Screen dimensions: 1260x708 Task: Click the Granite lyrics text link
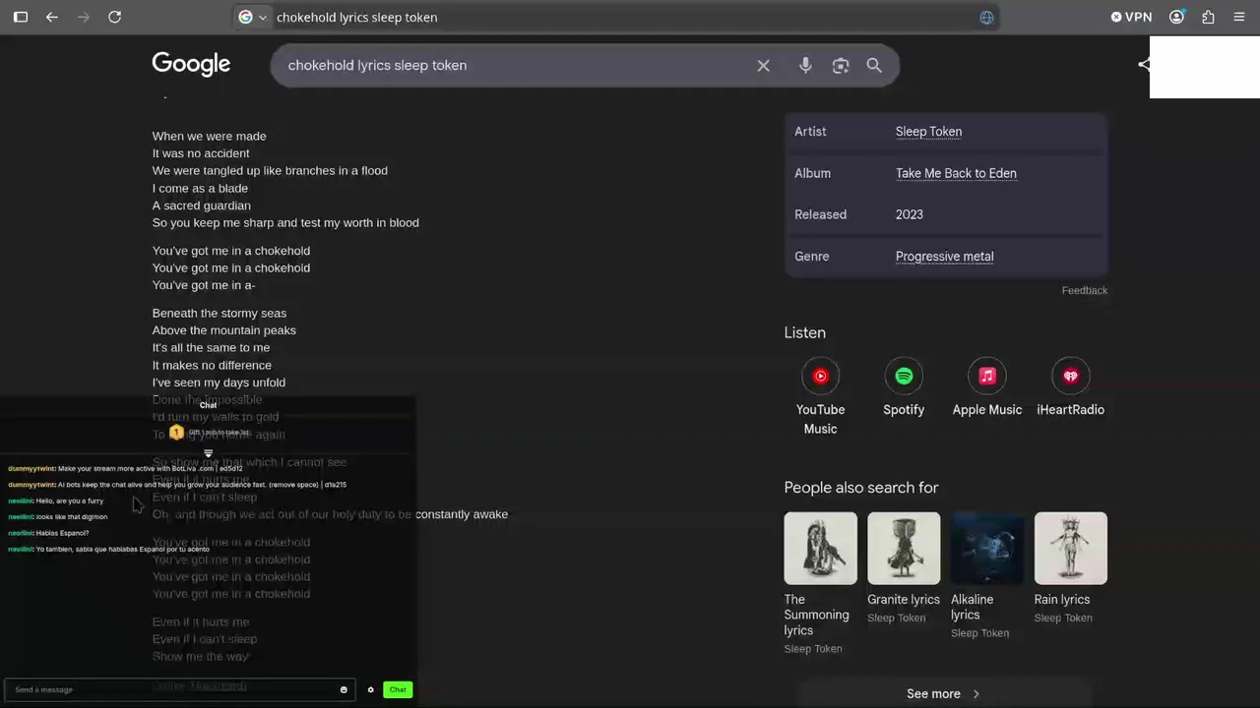(x=904, y=600)
